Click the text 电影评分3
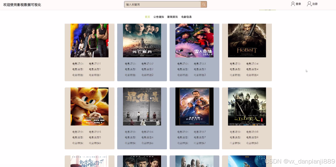The height and width of the screenshot is (167, 336). click(200, 64)
